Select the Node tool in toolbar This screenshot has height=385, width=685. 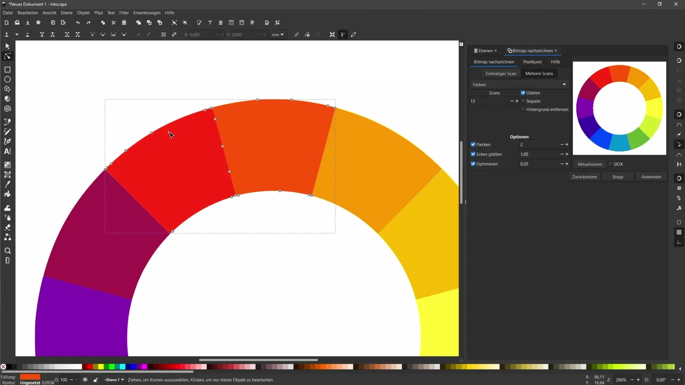(x=7, y=56)
